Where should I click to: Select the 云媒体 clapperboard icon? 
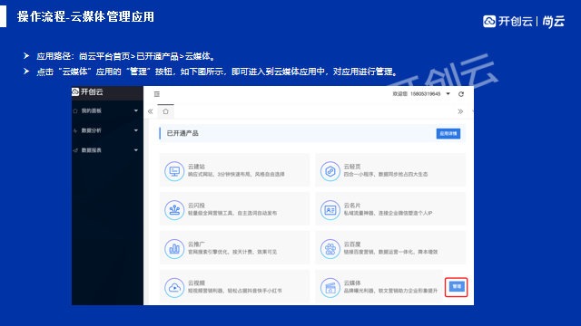[x=330, y=288]
